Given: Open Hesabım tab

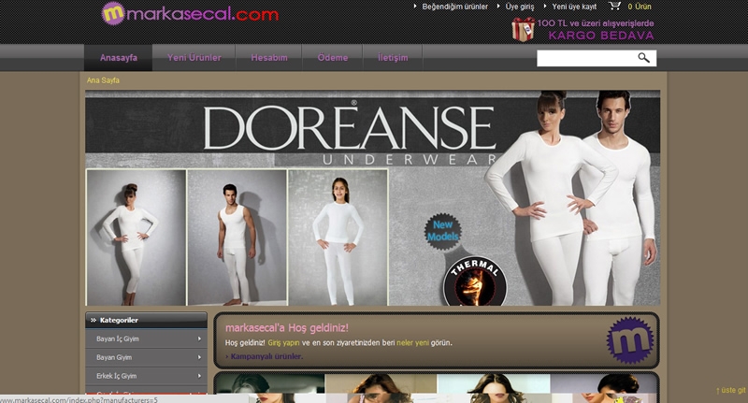Looking at the screenshot, I should (x=269, y=58).
